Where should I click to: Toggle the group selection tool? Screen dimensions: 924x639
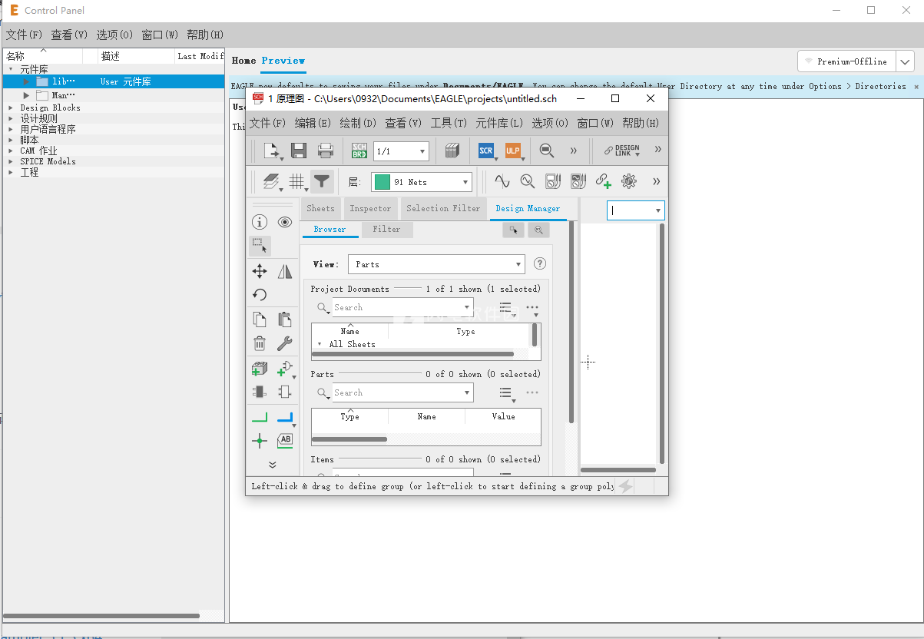click(x=260, y=246)
